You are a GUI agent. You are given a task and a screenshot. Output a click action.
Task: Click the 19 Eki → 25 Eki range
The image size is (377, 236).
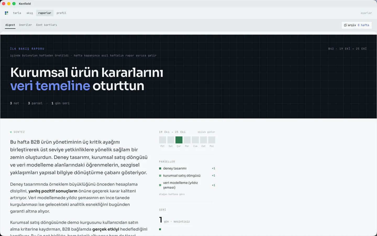(172, 132)
